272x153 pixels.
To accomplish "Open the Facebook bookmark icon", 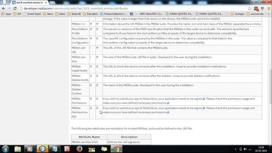I will 131,14.
